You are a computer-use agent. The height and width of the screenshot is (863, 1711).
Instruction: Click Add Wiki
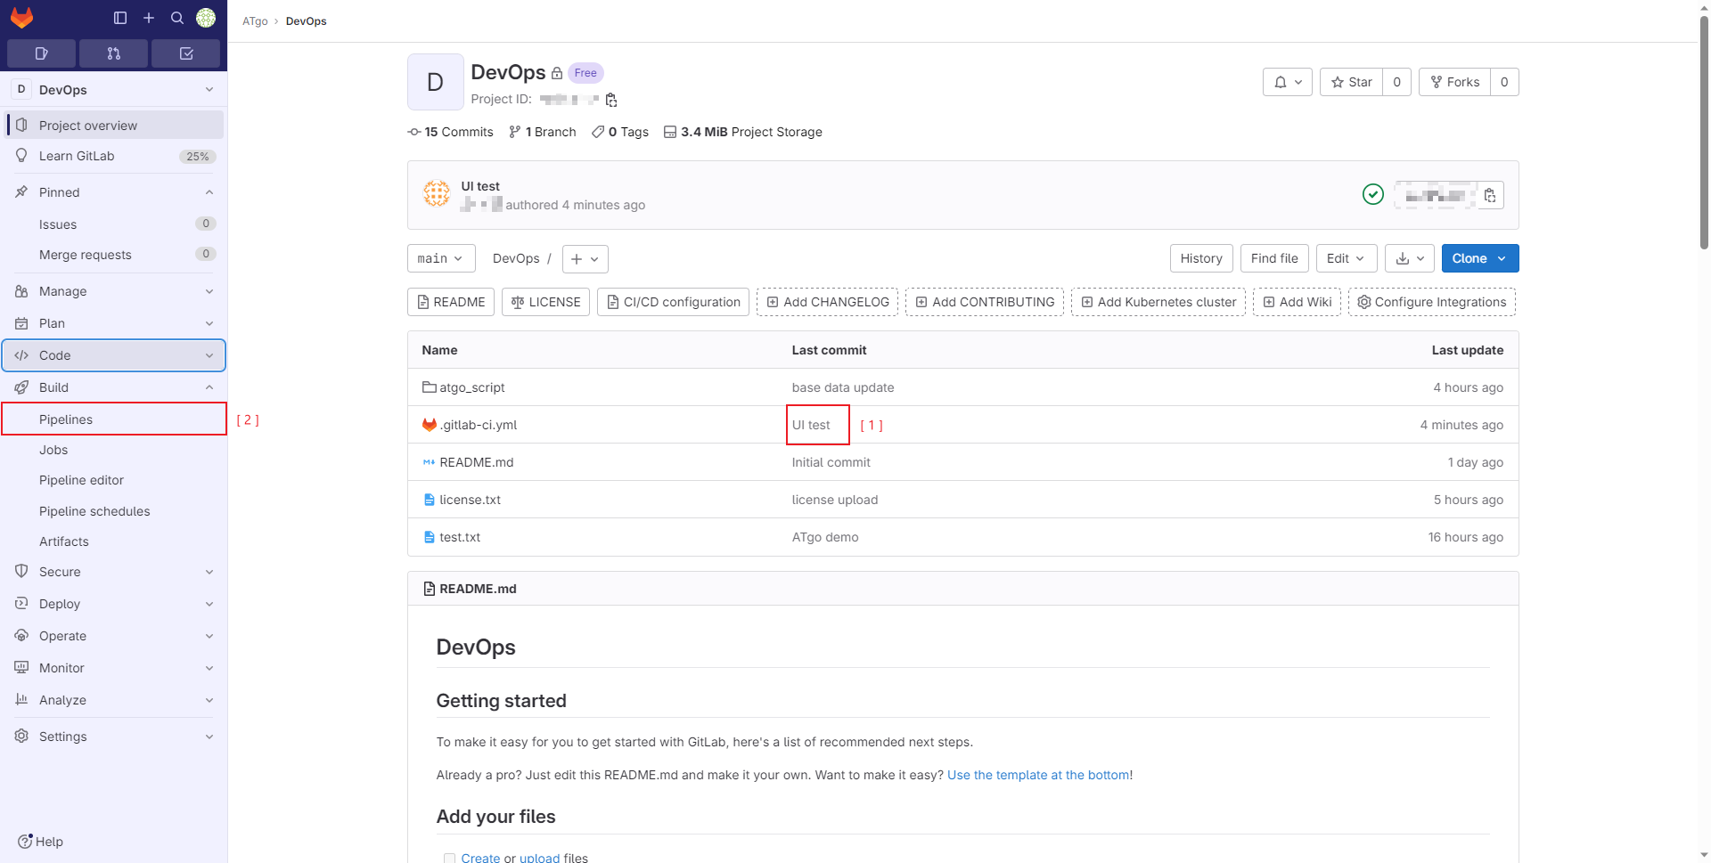(x=1297, y=302)
